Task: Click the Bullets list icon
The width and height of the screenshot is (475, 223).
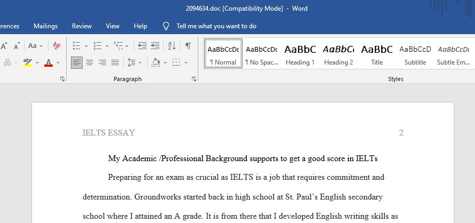Action: click(76, 46)
